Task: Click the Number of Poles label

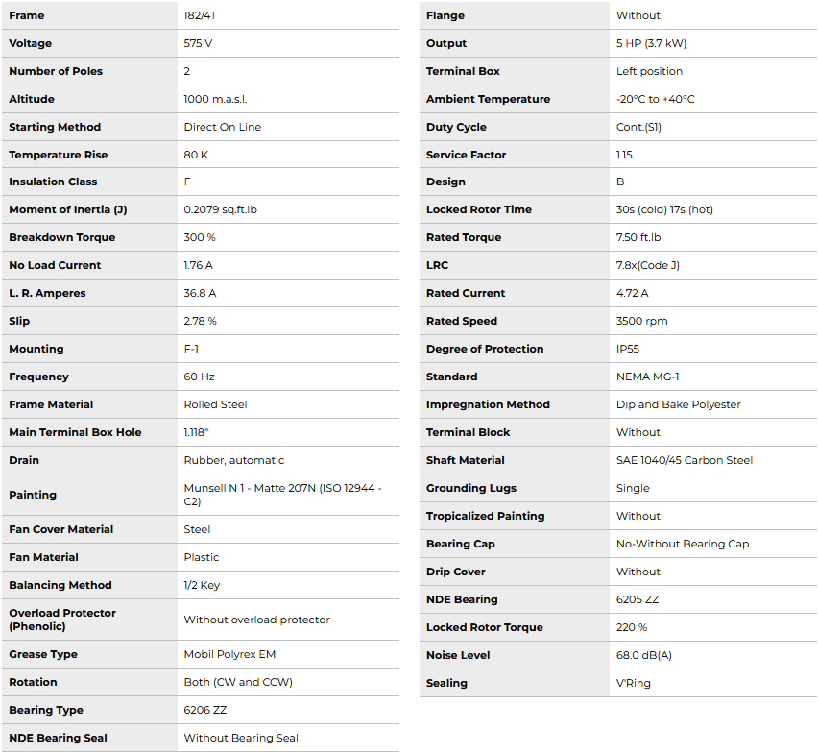Action: 56,71
